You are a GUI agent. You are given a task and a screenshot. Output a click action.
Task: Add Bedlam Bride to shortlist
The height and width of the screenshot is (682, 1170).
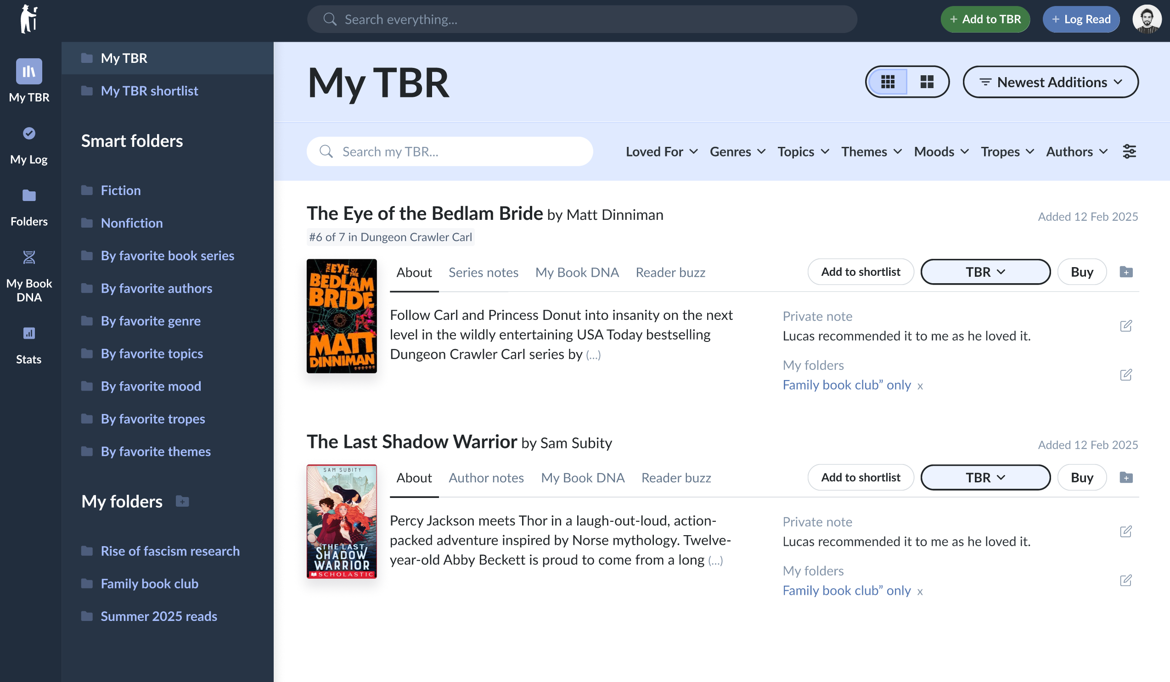point(861,272)
